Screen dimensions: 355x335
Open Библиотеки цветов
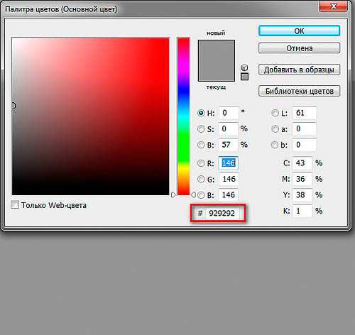(300, 91)
